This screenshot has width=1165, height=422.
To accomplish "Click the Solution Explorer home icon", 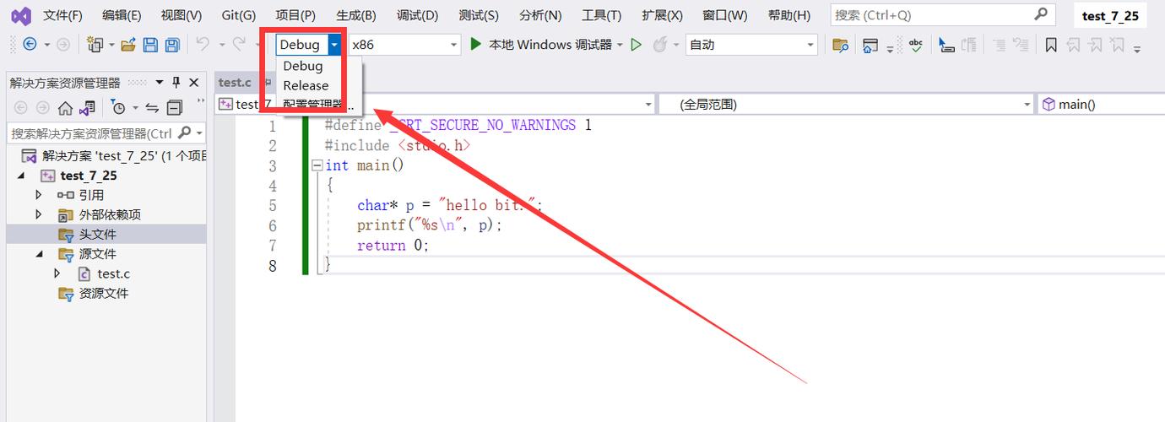I will (x=65, y=107).
